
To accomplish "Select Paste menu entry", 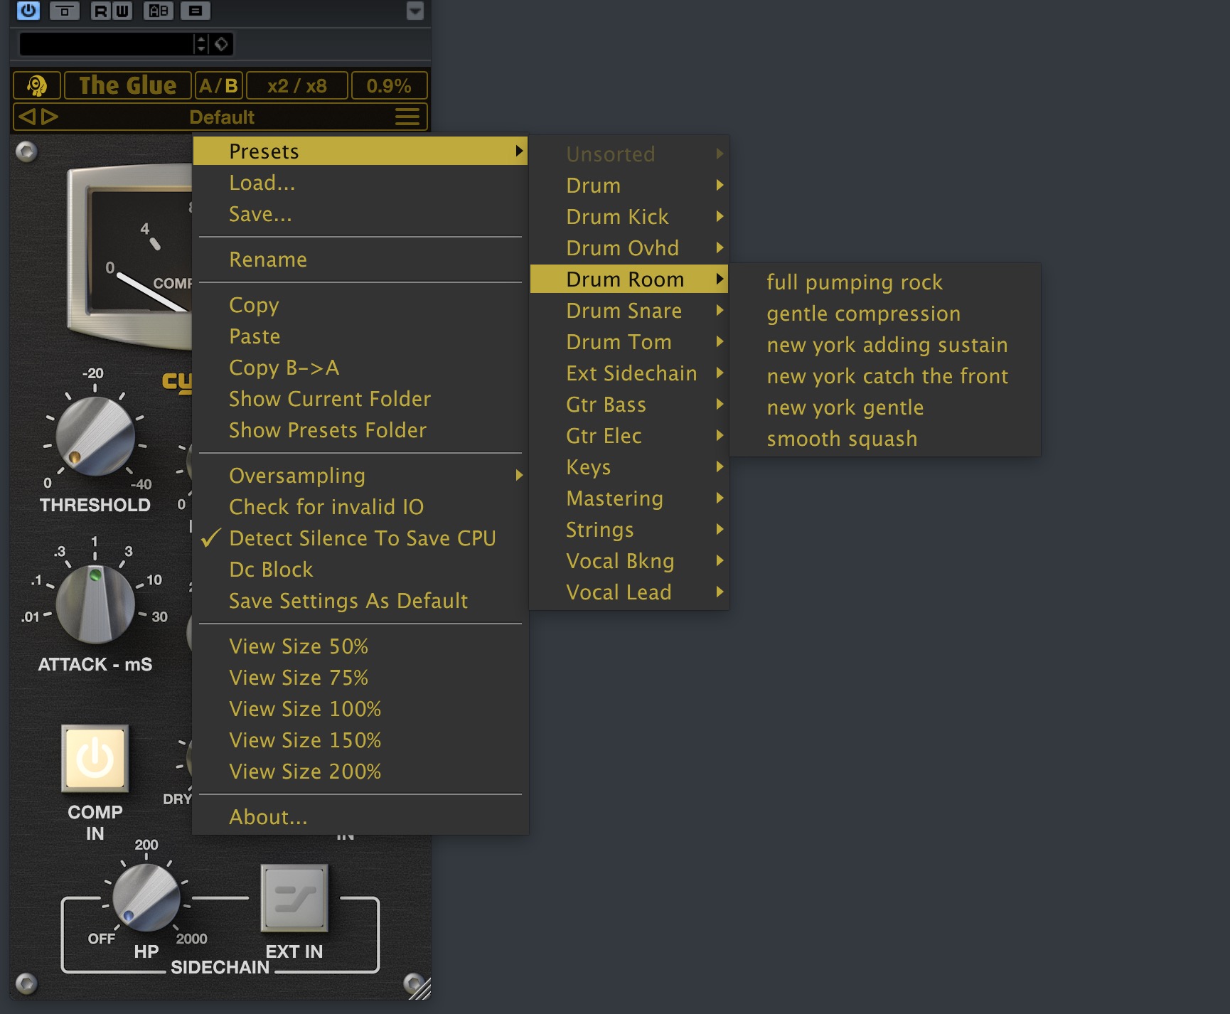I will pos(360,336).
